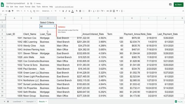Select the Paint format tool

click(12, 11)
